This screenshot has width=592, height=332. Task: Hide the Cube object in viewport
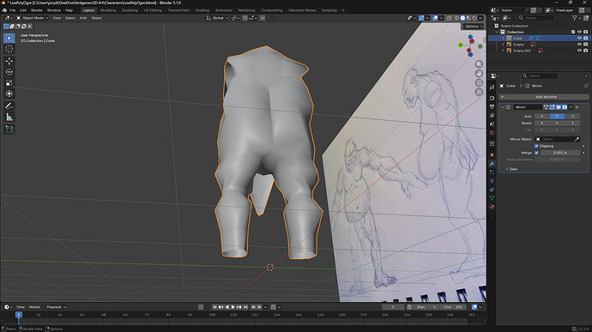click(x=579, y=38)
